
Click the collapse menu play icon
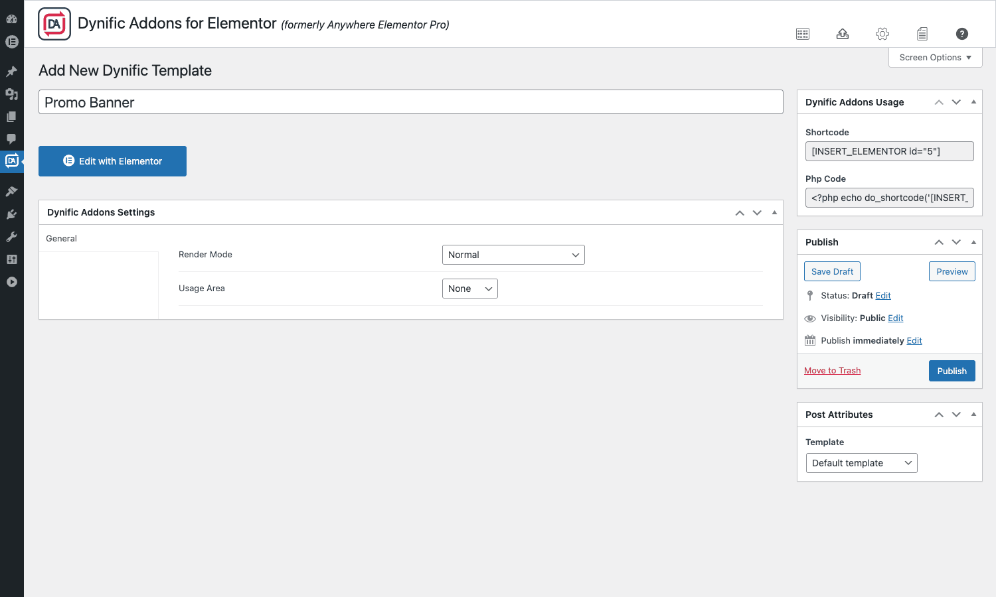[11, 282]
